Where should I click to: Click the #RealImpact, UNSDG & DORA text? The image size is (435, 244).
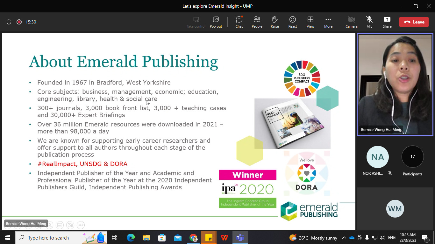point(82,164)
